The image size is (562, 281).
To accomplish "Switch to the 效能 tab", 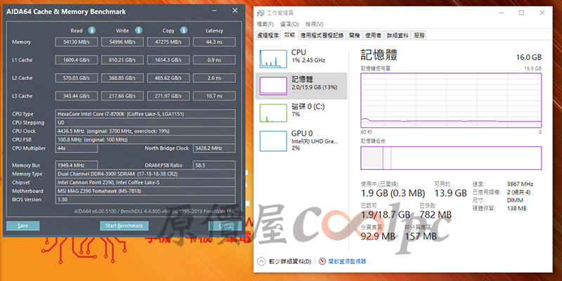I will (x=289, y=34).
